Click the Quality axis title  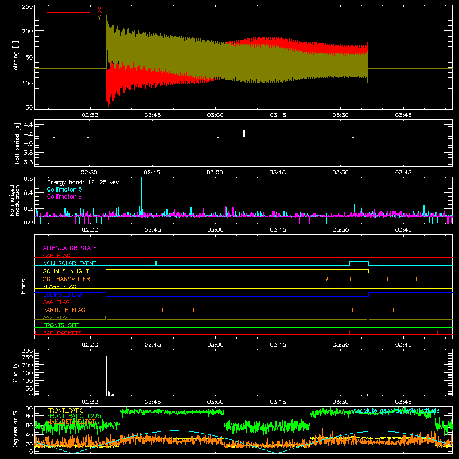pos(15,372)
